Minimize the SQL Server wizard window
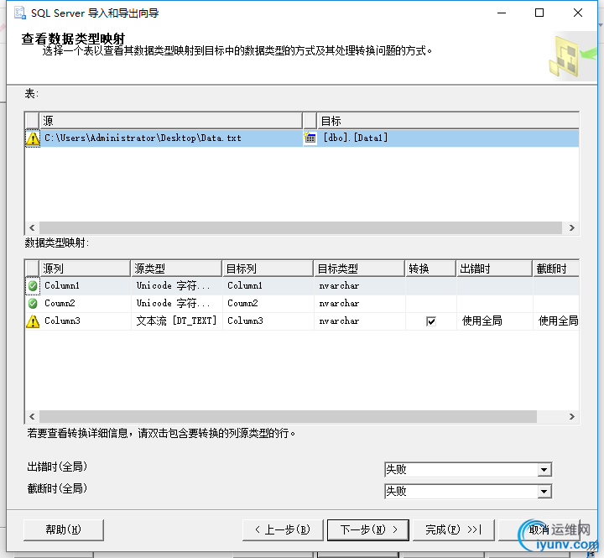Screen dimensions: 604x558 pos(502,13)
